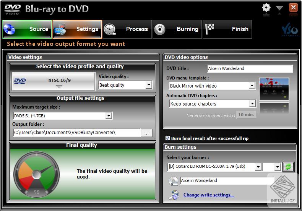Click the 'Generate chapters each :' label
The width and height of the screenshot is (302, 211).
point(211,115)
